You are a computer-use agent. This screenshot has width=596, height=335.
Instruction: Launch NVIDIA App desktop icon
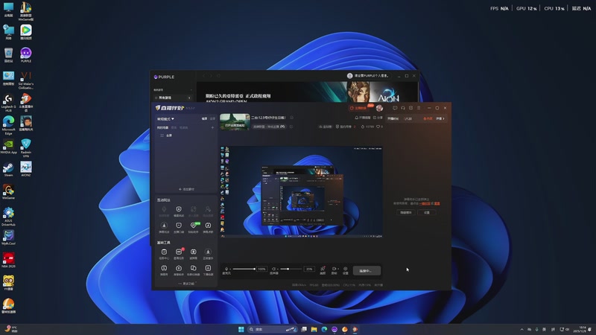pyautogui.click(x=8, y=146)
